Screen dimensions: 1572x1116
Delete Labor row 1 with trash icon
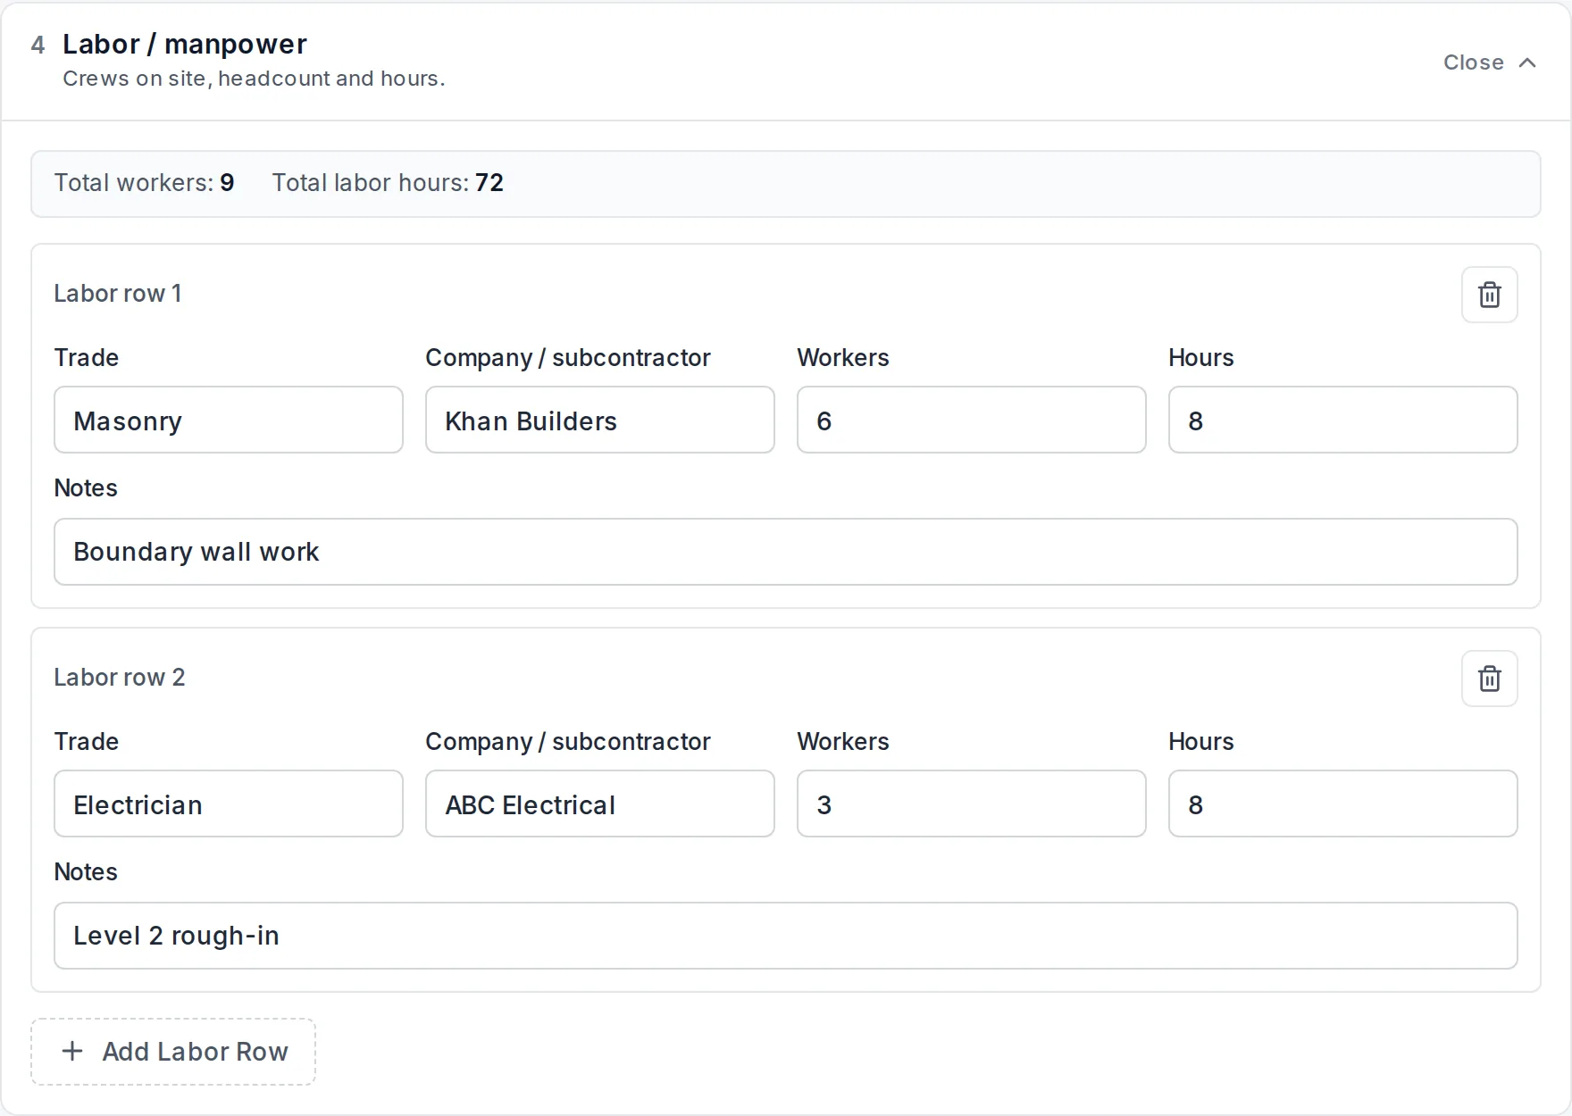(x=1489, y=295)
